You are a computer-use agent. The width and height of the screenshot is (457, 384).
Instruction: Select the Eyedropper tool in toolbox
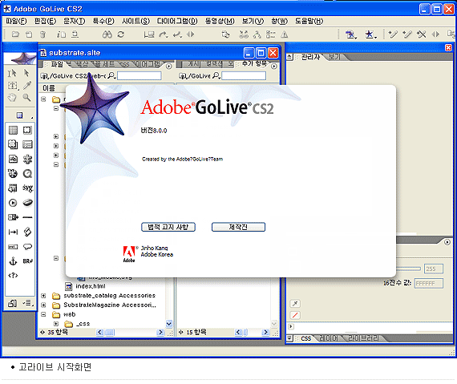click(27, 85)
